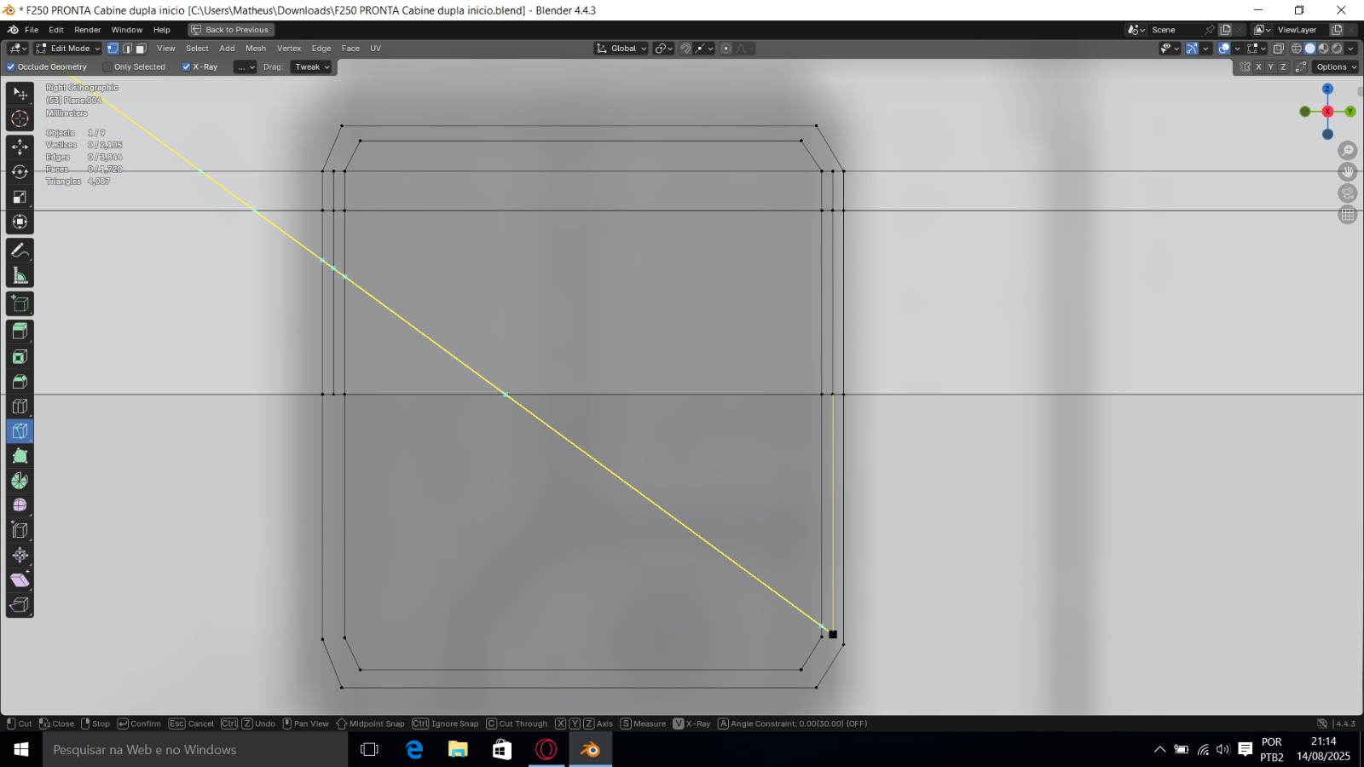Switch to face select mode
Viewport: 1364px width, 767px height.
(142, 49)
